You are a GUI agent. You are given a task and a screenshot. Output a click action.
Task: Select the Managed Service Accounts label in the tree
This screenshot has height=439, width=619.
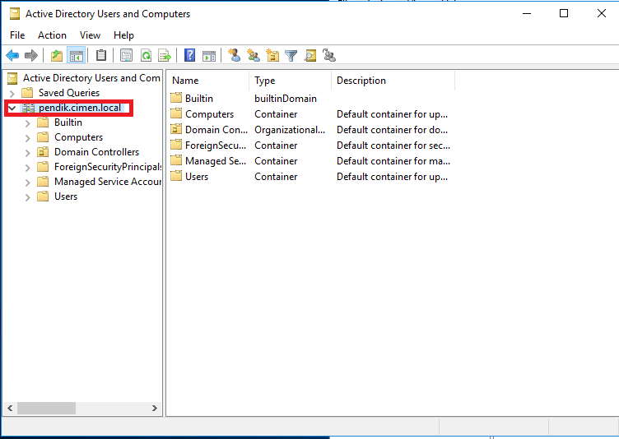click(108, 182)
